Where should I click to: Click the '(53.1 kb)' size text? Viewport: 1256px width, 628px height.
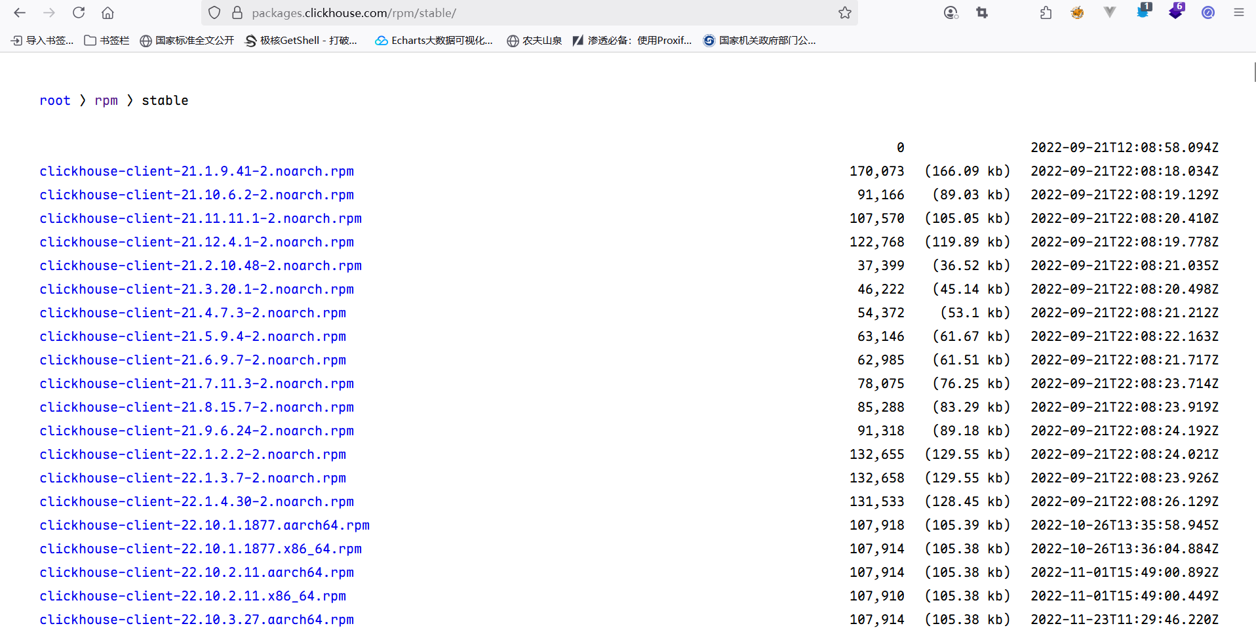pos(975,313)
